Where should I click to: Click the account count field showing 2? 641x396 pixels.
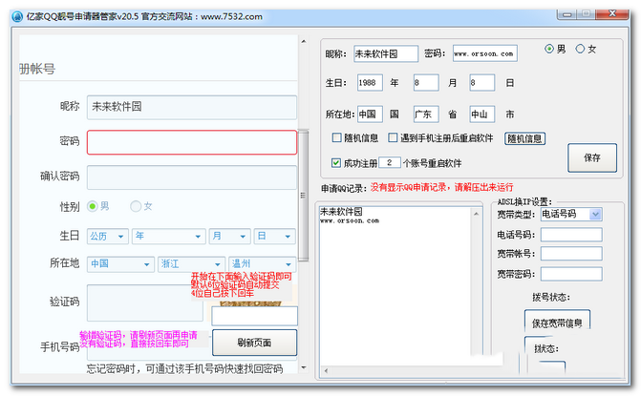click(390, 162)
